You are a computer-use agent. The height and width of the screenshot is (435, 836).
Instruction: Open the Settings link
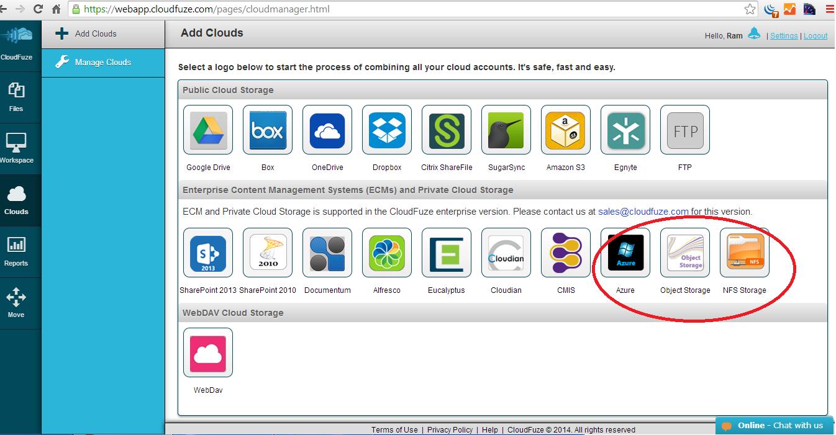click(x=784, y=35)
